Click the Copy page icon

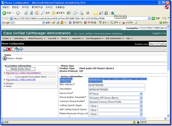13,49
